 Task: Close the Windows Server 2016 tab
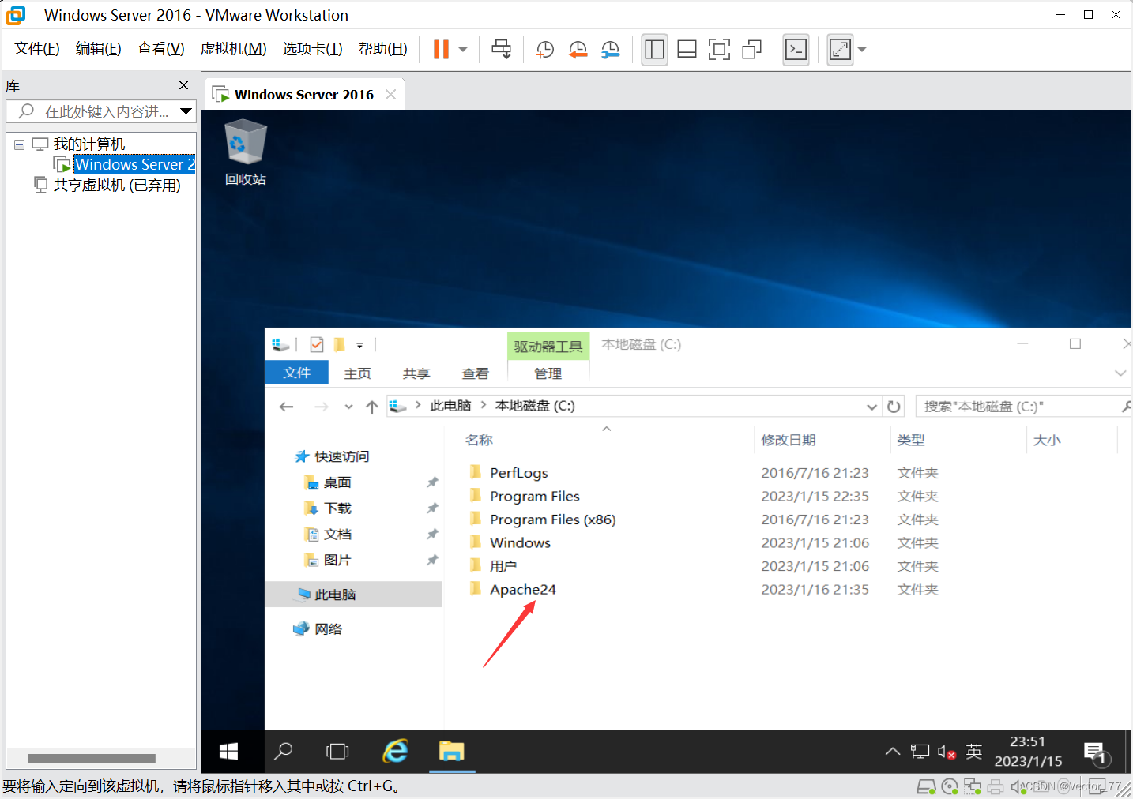(390, 95)
